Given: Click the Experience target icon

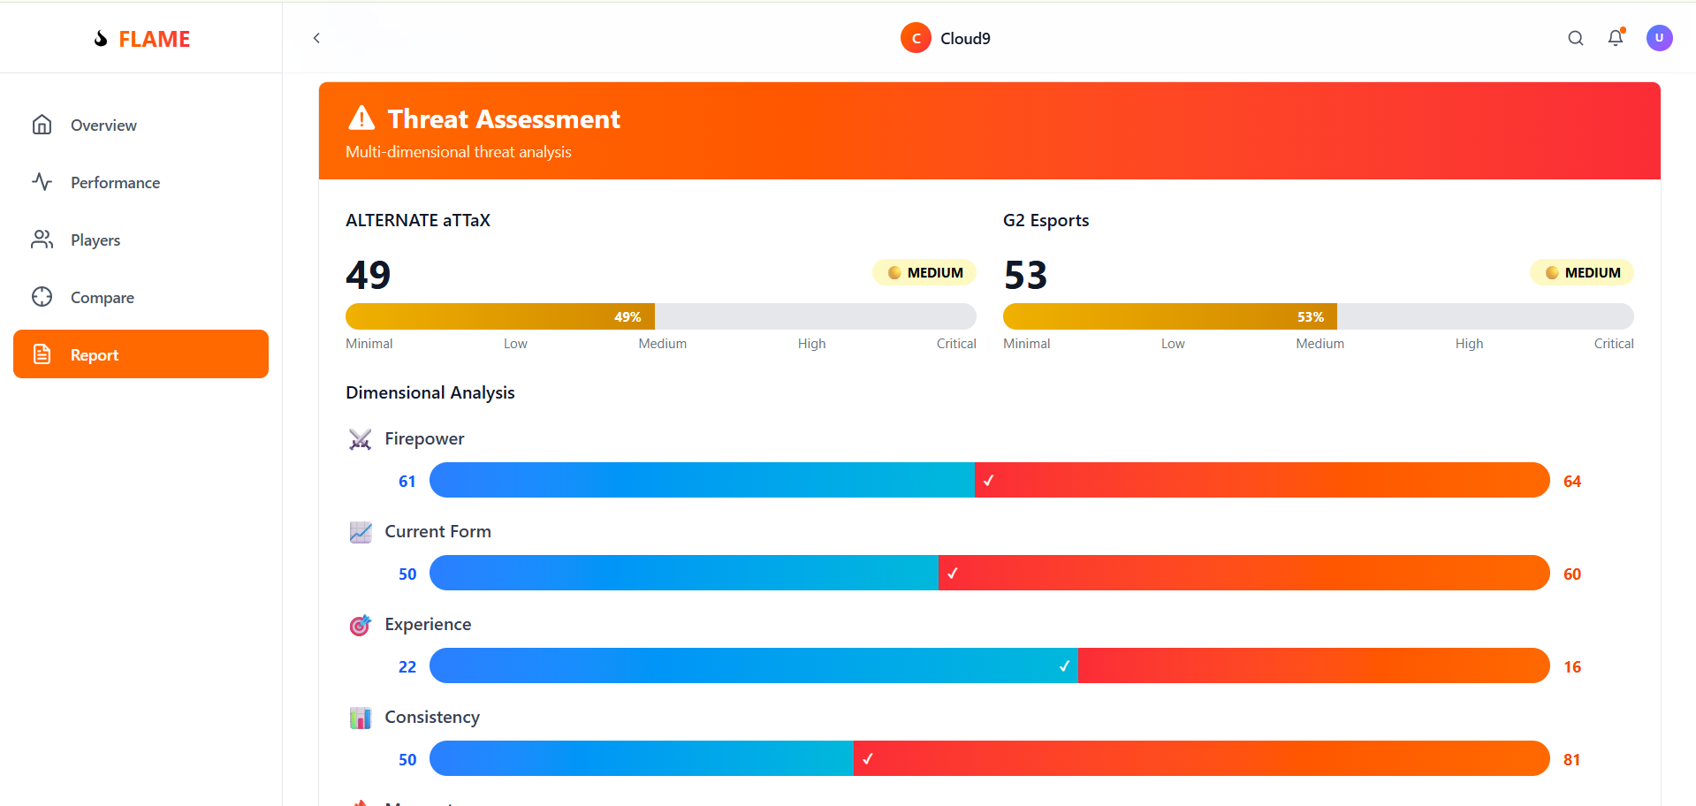Looking at the screenshot, I should coord(360,625).
